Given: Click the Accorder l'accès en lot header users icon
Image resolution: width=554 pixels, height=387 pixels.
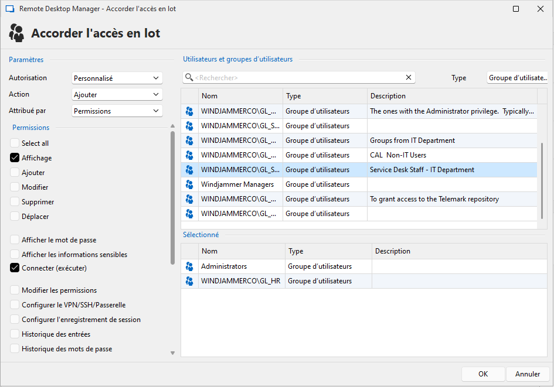Looking at the screenshot, I should [16, 33].
